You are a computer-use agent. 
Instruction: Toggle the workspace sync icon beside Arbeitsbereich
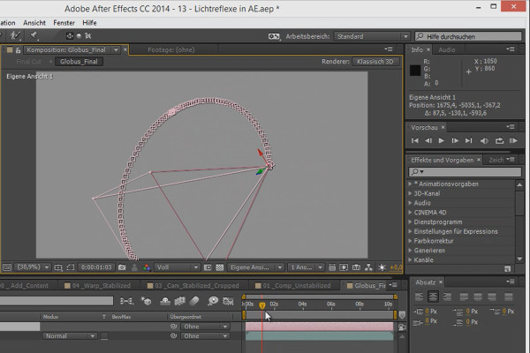(274, 36)
